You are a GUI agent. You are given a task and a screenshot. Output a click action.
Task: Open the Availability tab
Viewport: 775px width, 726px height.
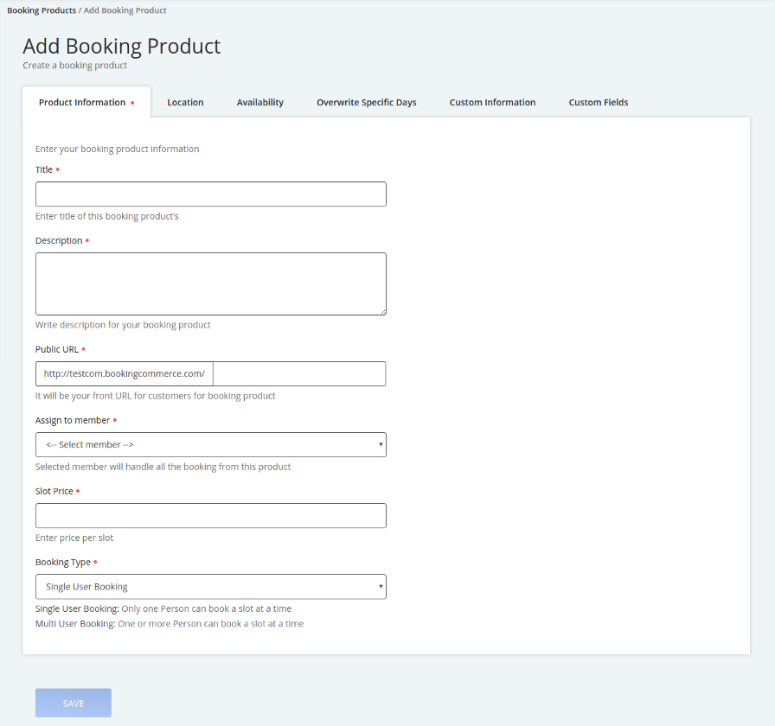tap(260, 102)
